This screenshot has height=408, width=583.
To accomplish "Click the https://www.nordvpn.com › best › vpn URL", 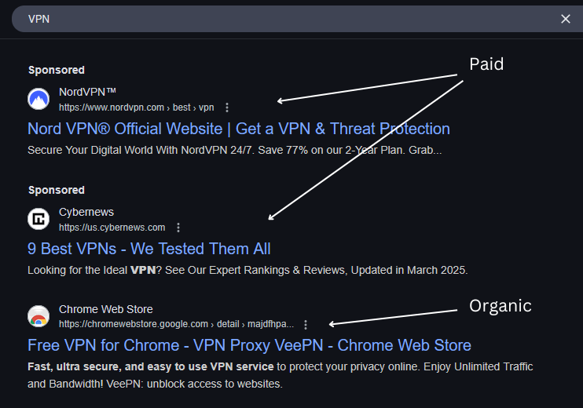I will [137, 107].
